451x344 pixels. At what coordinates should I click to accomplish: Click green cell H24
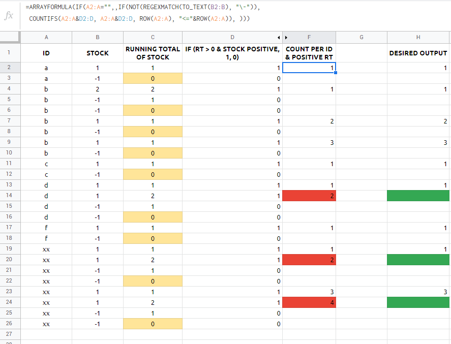pos(418,302)
